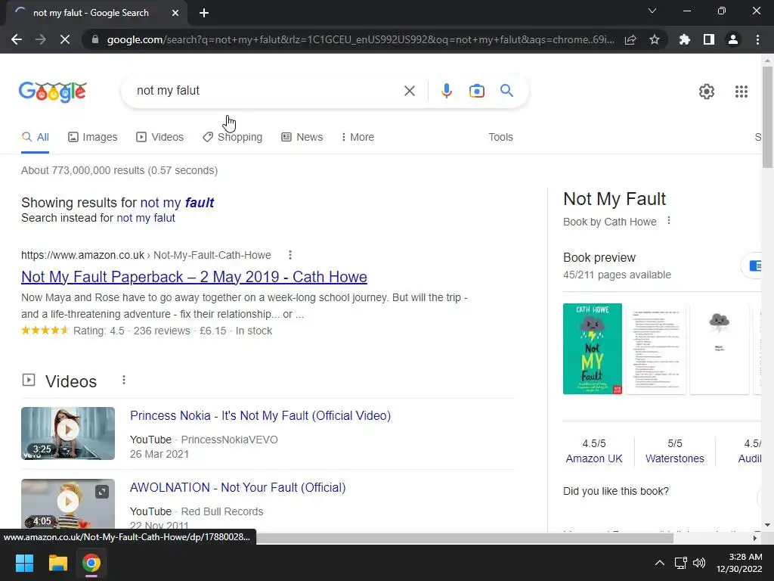Share this page icon in address bar
This screenshot has height=581, width=774.
pyautogui.click(x=630, y=39)
